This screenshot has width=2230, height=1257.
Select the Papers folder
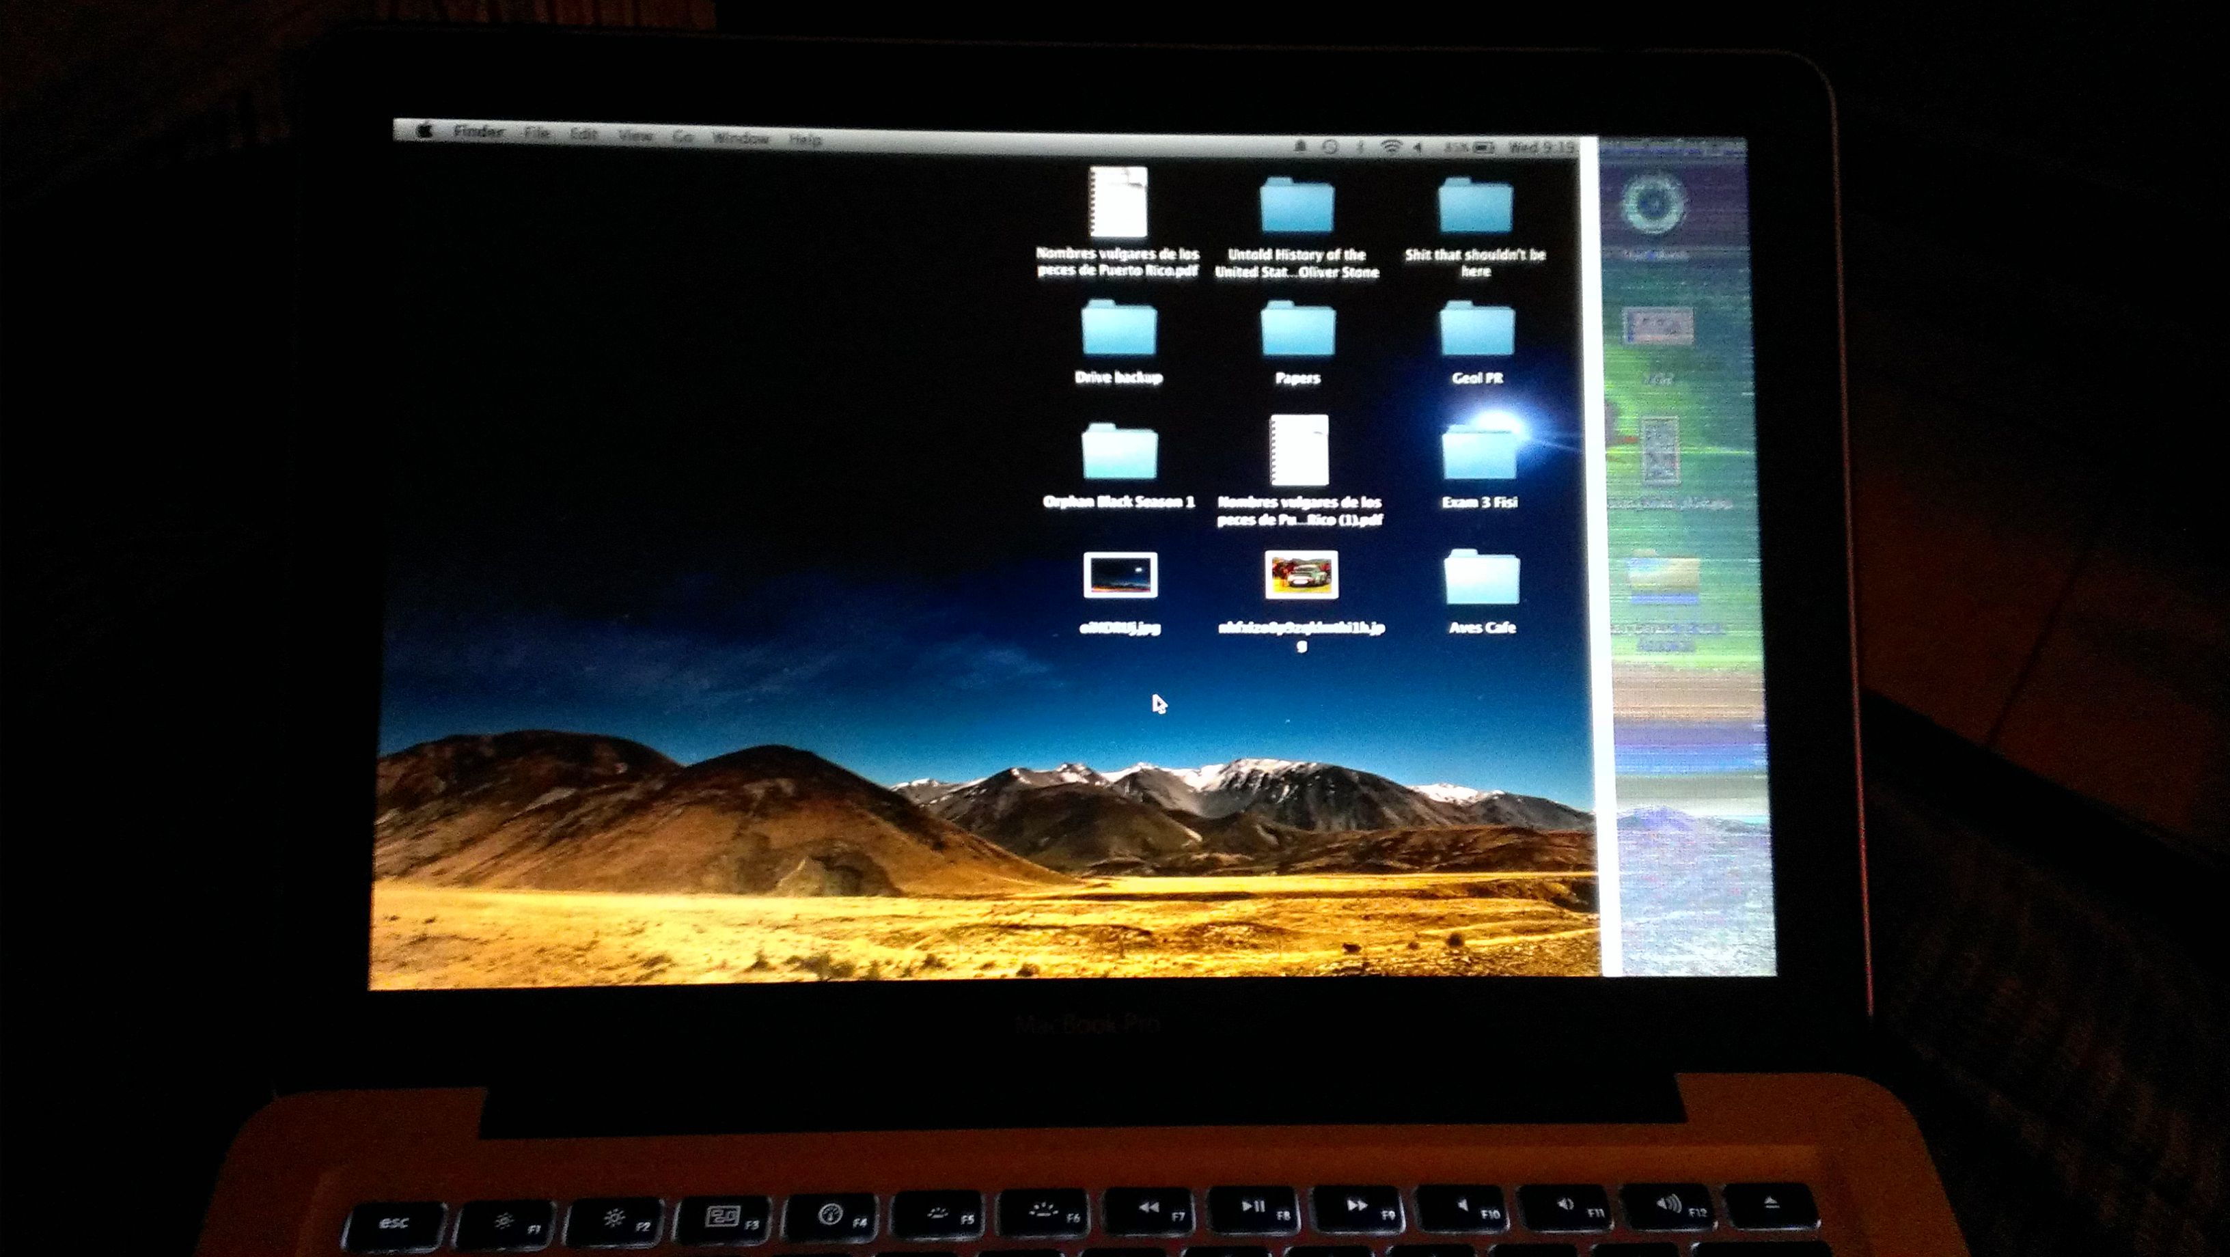tap(1297, 331)
